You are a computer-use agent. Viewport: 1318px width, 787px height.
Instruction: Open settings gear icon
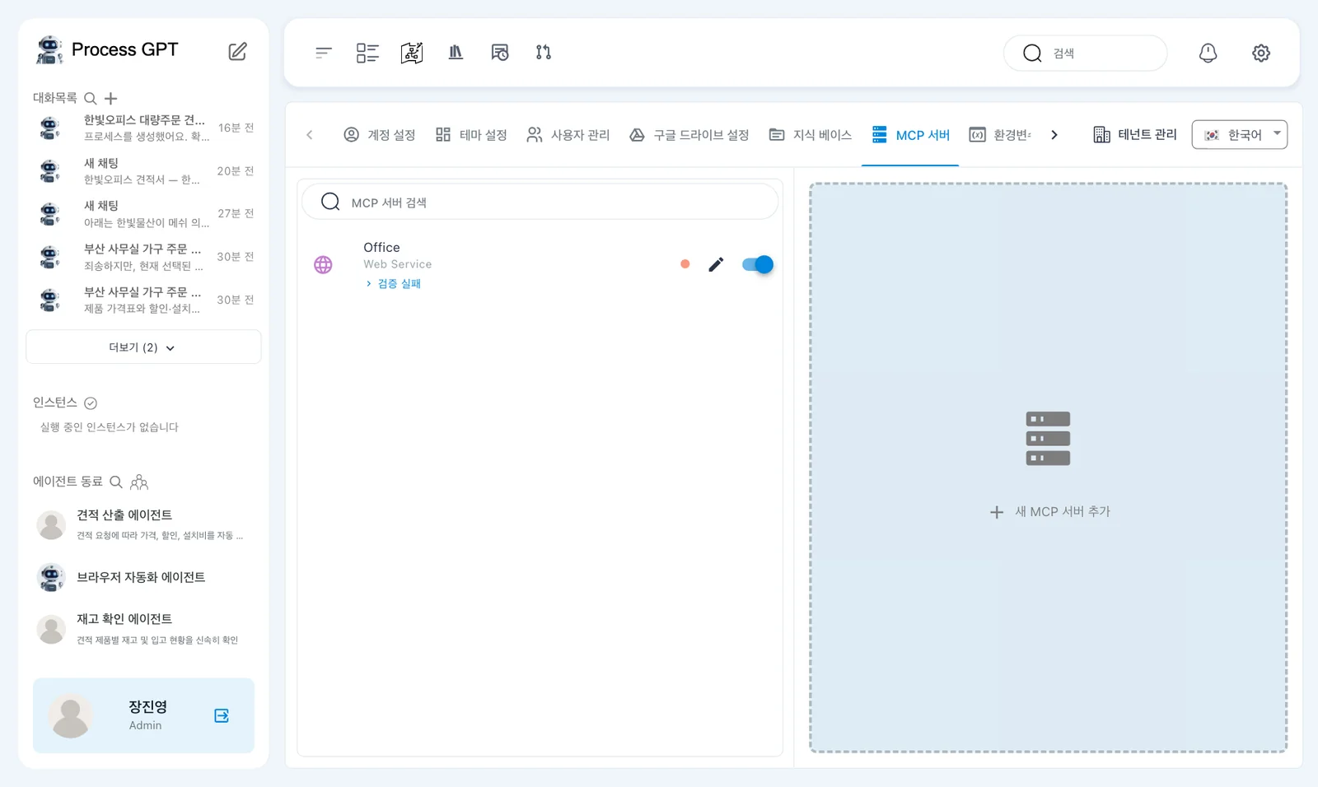(1261, 53)
